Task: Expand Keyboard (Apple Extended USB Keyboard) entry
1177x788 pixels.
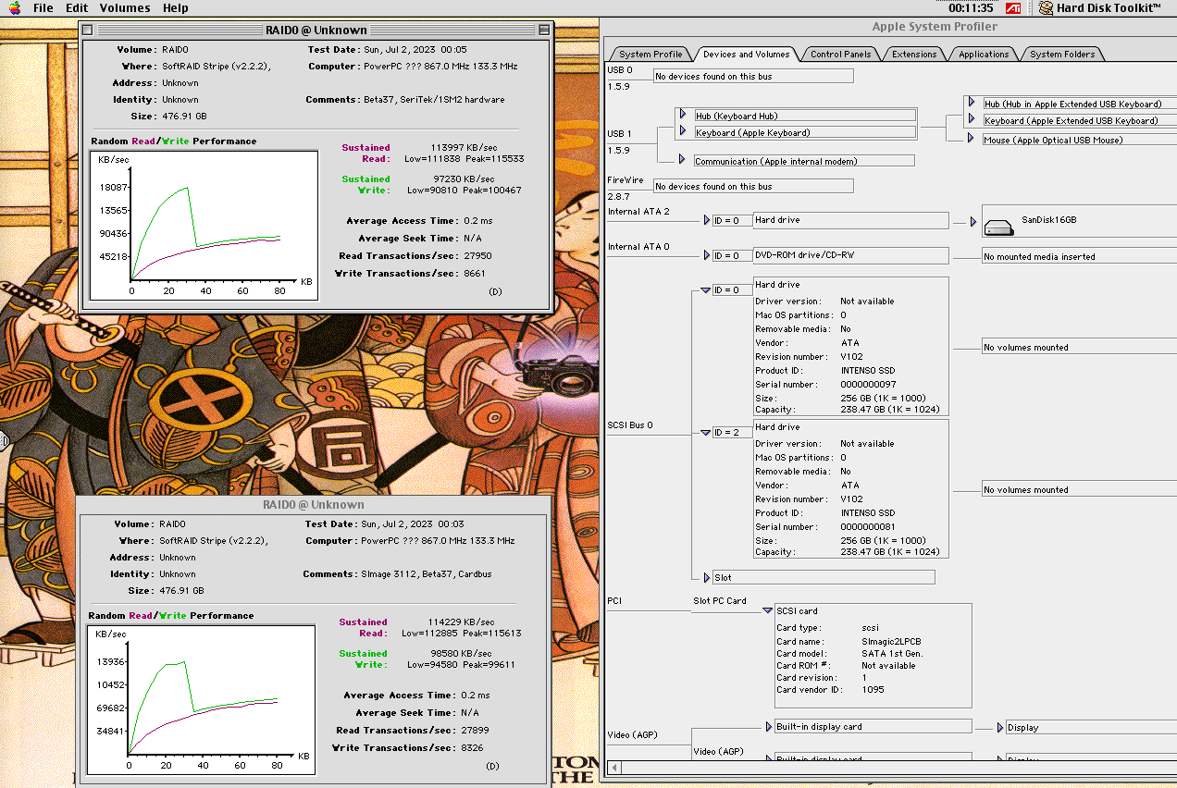Action: coord(971,119)
